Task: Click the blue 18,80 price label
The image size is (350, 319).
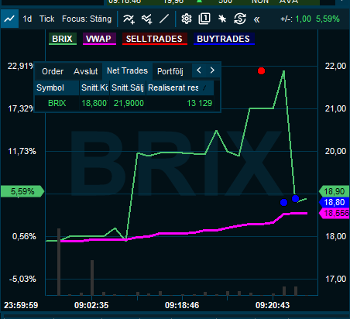Action: point(335,202)
